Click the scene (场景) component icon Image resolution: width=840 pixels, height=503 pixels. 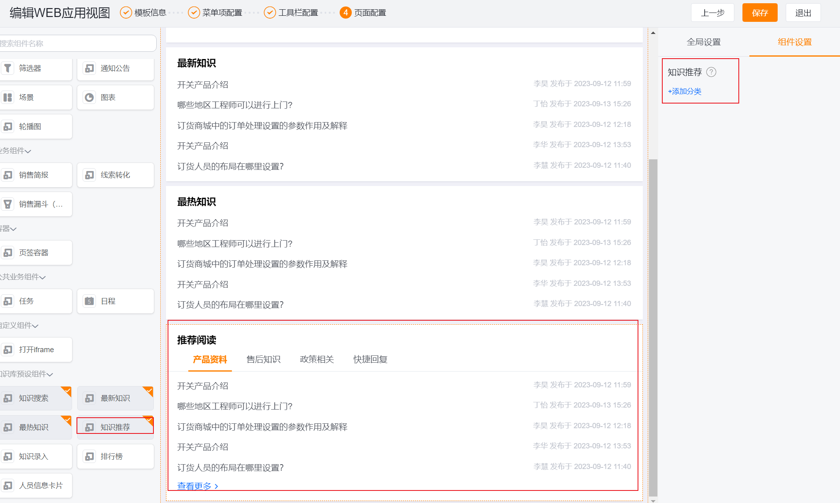point(8,97)
